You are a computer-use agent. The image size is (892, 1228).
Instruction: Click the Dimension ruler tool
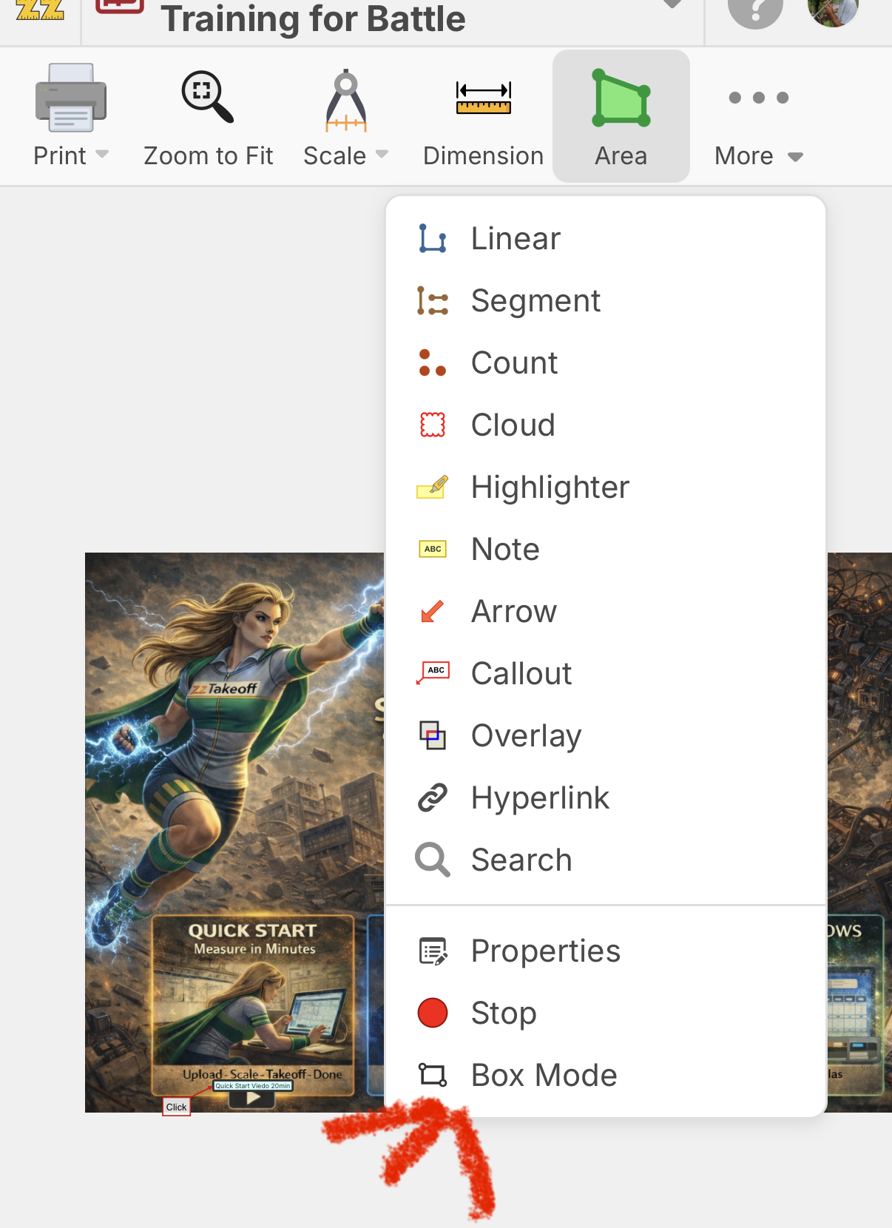pyautogui.click(x=483, y=116)
